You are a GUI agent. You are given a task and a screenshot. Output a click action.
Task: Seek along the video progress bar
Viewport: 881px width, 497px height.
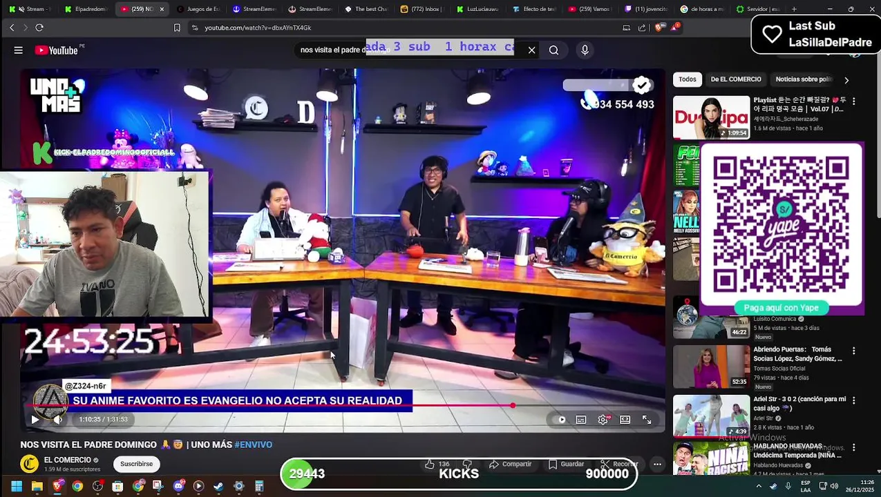pos(343,405)
